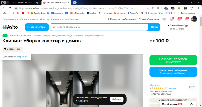Close the Клининг Уборка квартир tab
The width and height of the screenshot is (202, 107).
coord(69,3)
